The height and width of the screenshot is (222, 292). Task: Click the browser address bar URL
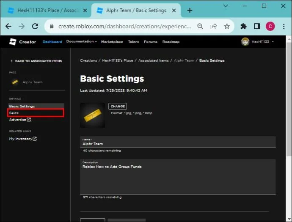tap(124, 26)
